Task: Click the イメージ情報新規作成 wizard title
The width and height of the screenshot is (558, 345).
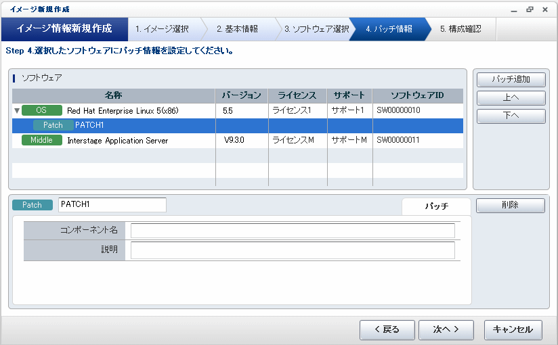Action: coord(64,28)
